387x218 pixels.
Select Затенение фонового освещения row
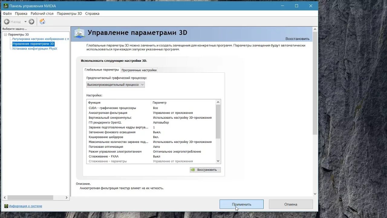[151, 132]
